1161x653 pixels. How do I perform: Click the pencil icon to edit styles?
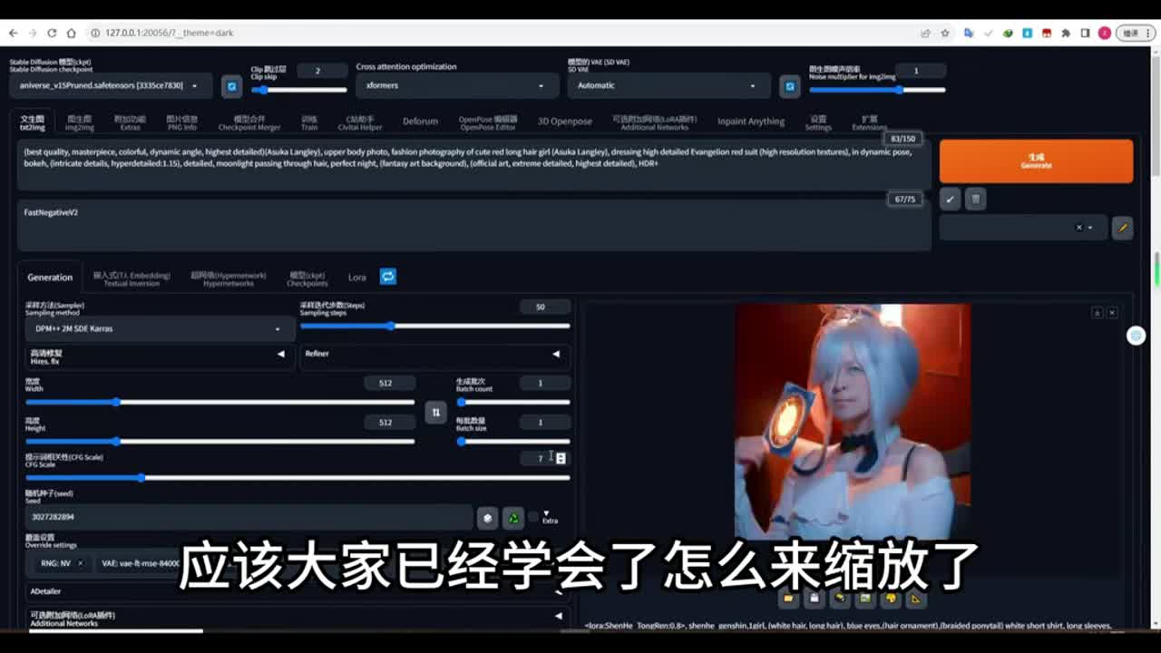[1122, 228]
